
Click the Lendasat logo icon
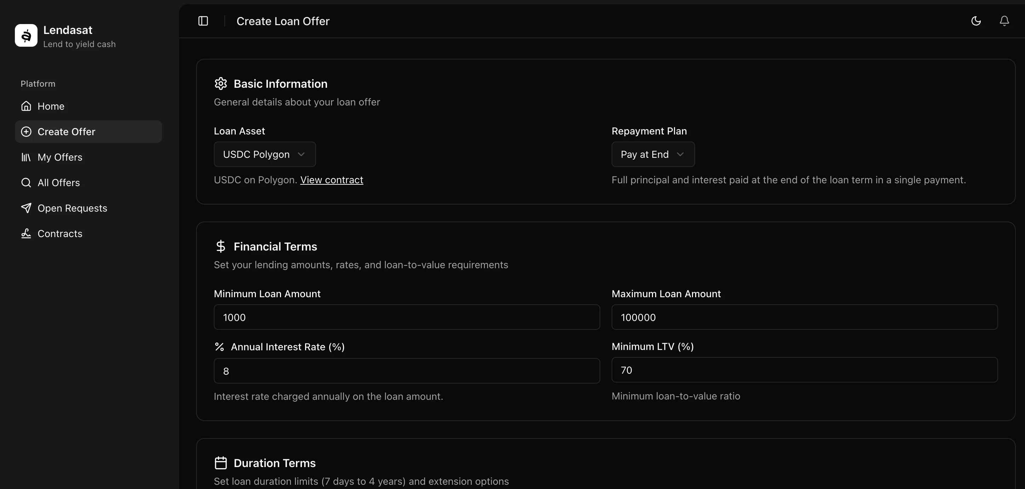click(26, 35)
